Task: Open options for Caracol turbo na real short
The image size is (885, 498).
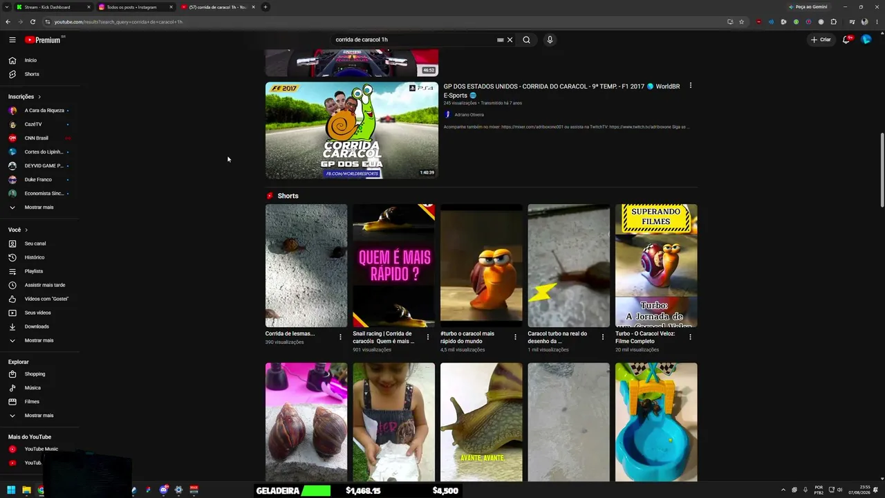Action: 602,337
